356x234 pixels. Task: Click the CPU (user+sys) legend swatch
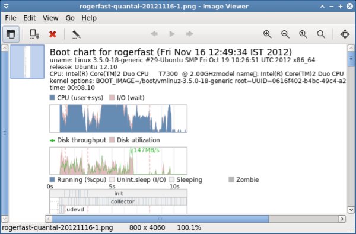52,98
